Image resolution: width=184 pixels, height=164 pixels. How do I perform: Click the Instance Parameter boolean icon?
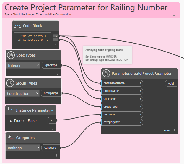click(10, 110)
